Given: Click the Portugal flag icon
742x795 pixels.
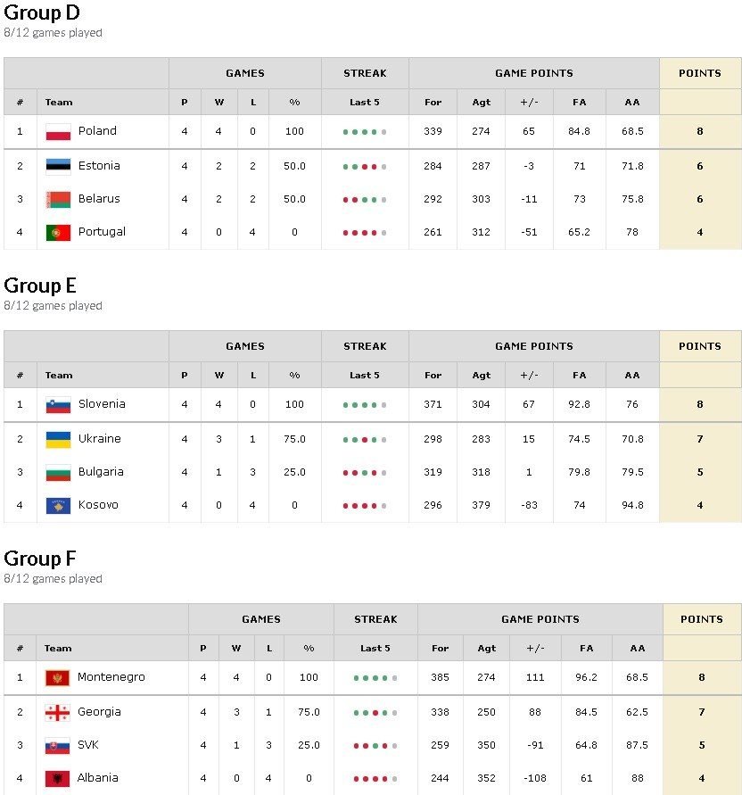Looking at the screenshot, I should point(58,233).
